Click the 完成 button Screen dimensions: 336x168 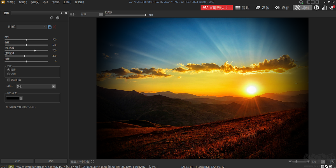[17, 161]
